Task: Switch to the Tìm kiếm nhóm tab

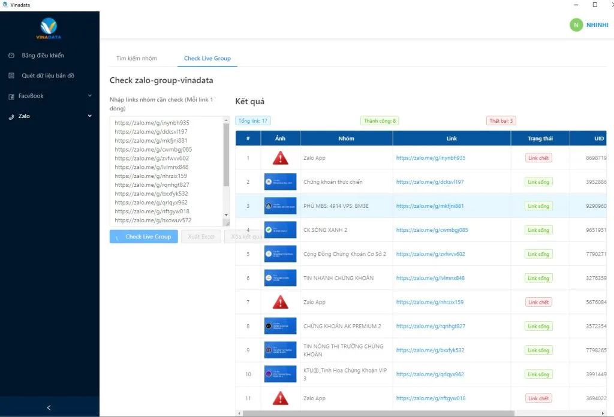Action: click(x=137, y=59)
